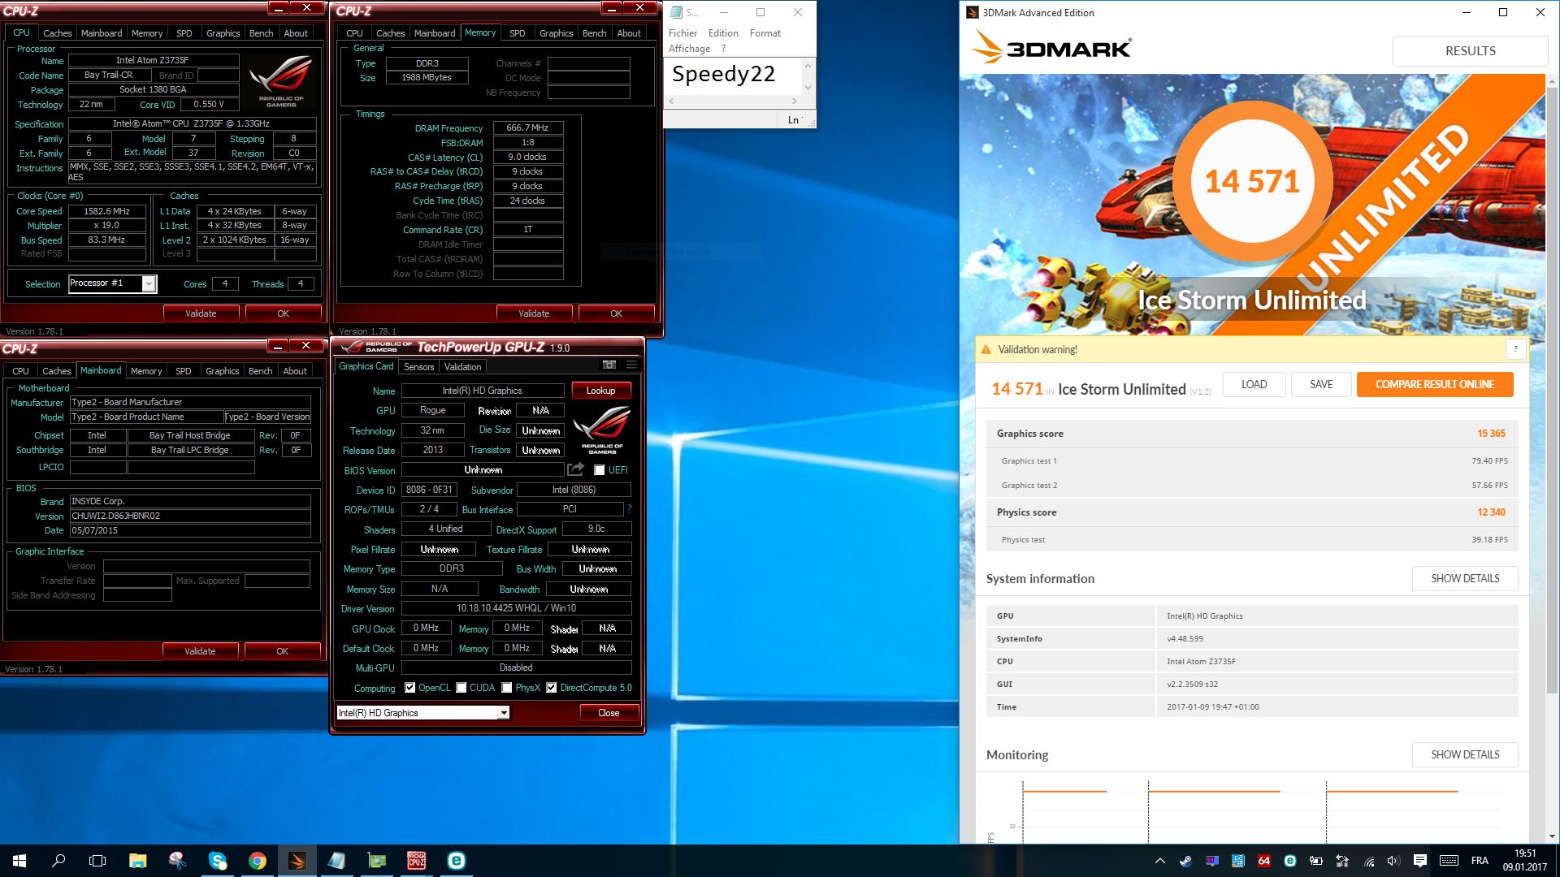1560x877 pixels.
Task: Open the Action Center notifications icon
Action: [x=1420, y=861]
